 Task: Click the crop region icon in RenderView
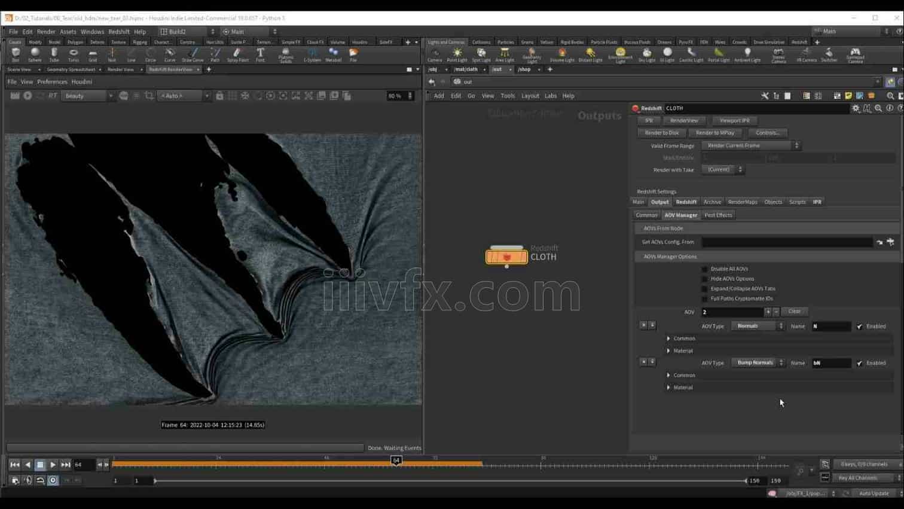149,96
